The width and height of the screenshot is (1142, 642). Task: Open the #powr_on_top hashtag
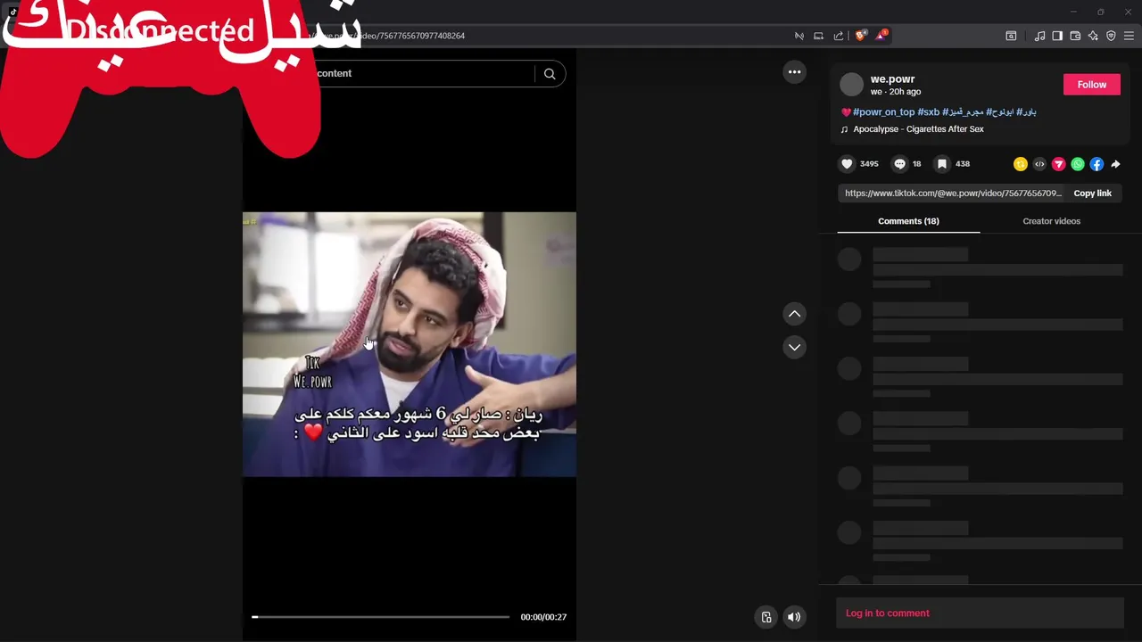point(883,112)
